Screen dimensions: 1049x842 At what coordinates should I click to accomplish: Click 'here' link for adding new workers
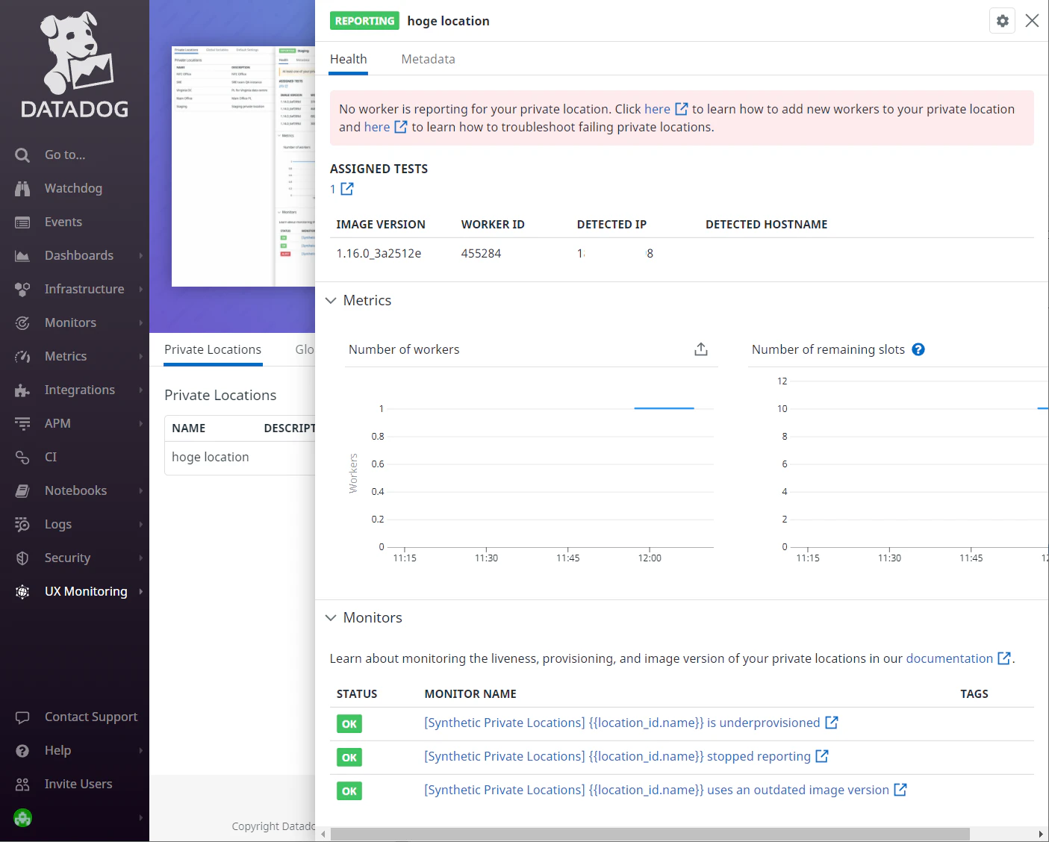(x=657, y=110)
